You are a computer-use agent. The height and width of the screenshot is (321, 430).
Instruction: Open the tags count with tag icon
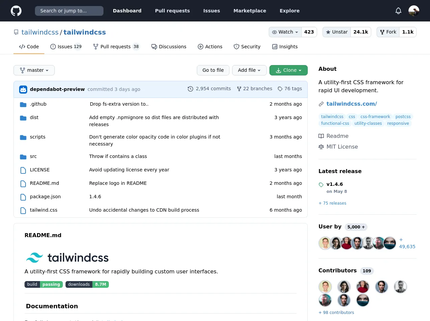[x=290, y=89]
